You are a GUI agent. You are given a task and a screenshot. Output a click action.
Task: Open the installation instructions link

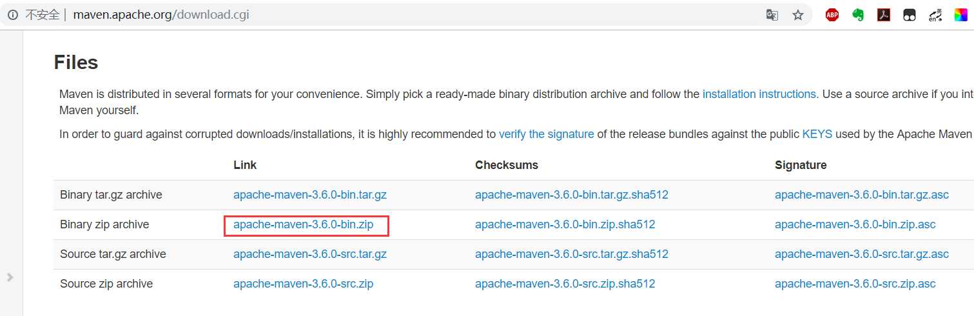pyautogui.click(x=761, y=94)
